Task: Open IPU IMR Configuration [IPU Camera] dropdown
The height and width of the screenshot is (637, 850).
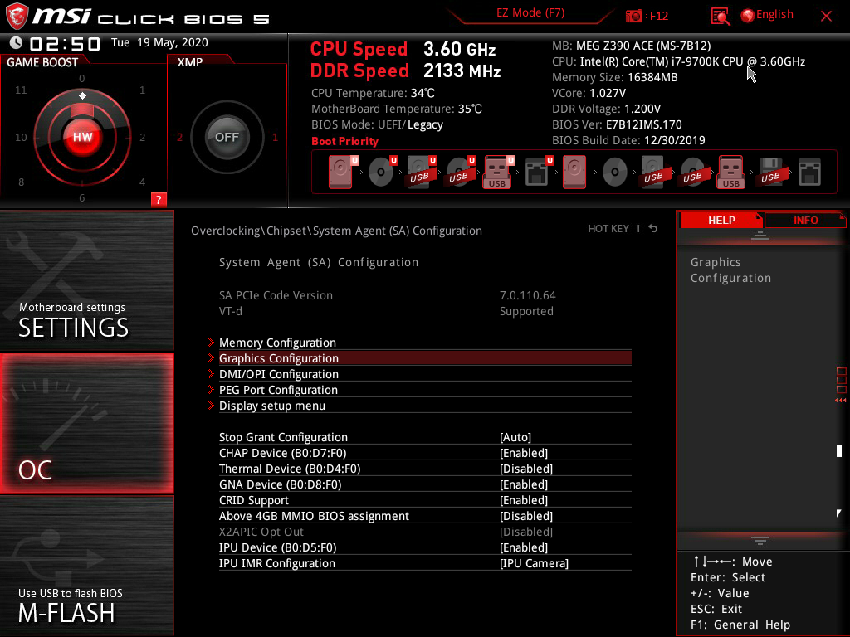Action: (x=534, y=563)
